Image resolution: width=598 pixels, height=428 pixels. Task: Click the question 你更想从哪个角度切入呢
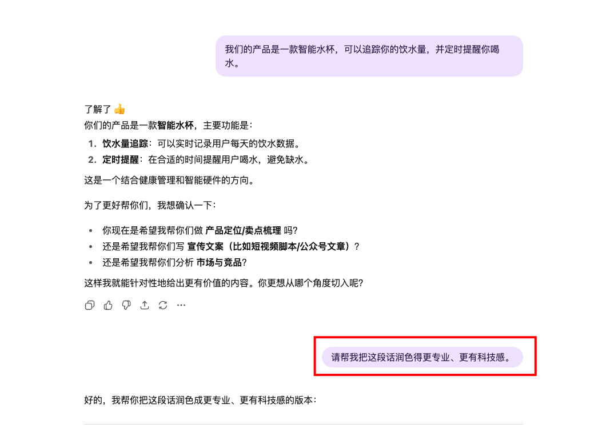tap(310, 283)
